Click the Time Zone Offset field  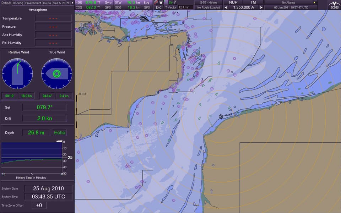(39, 205)
